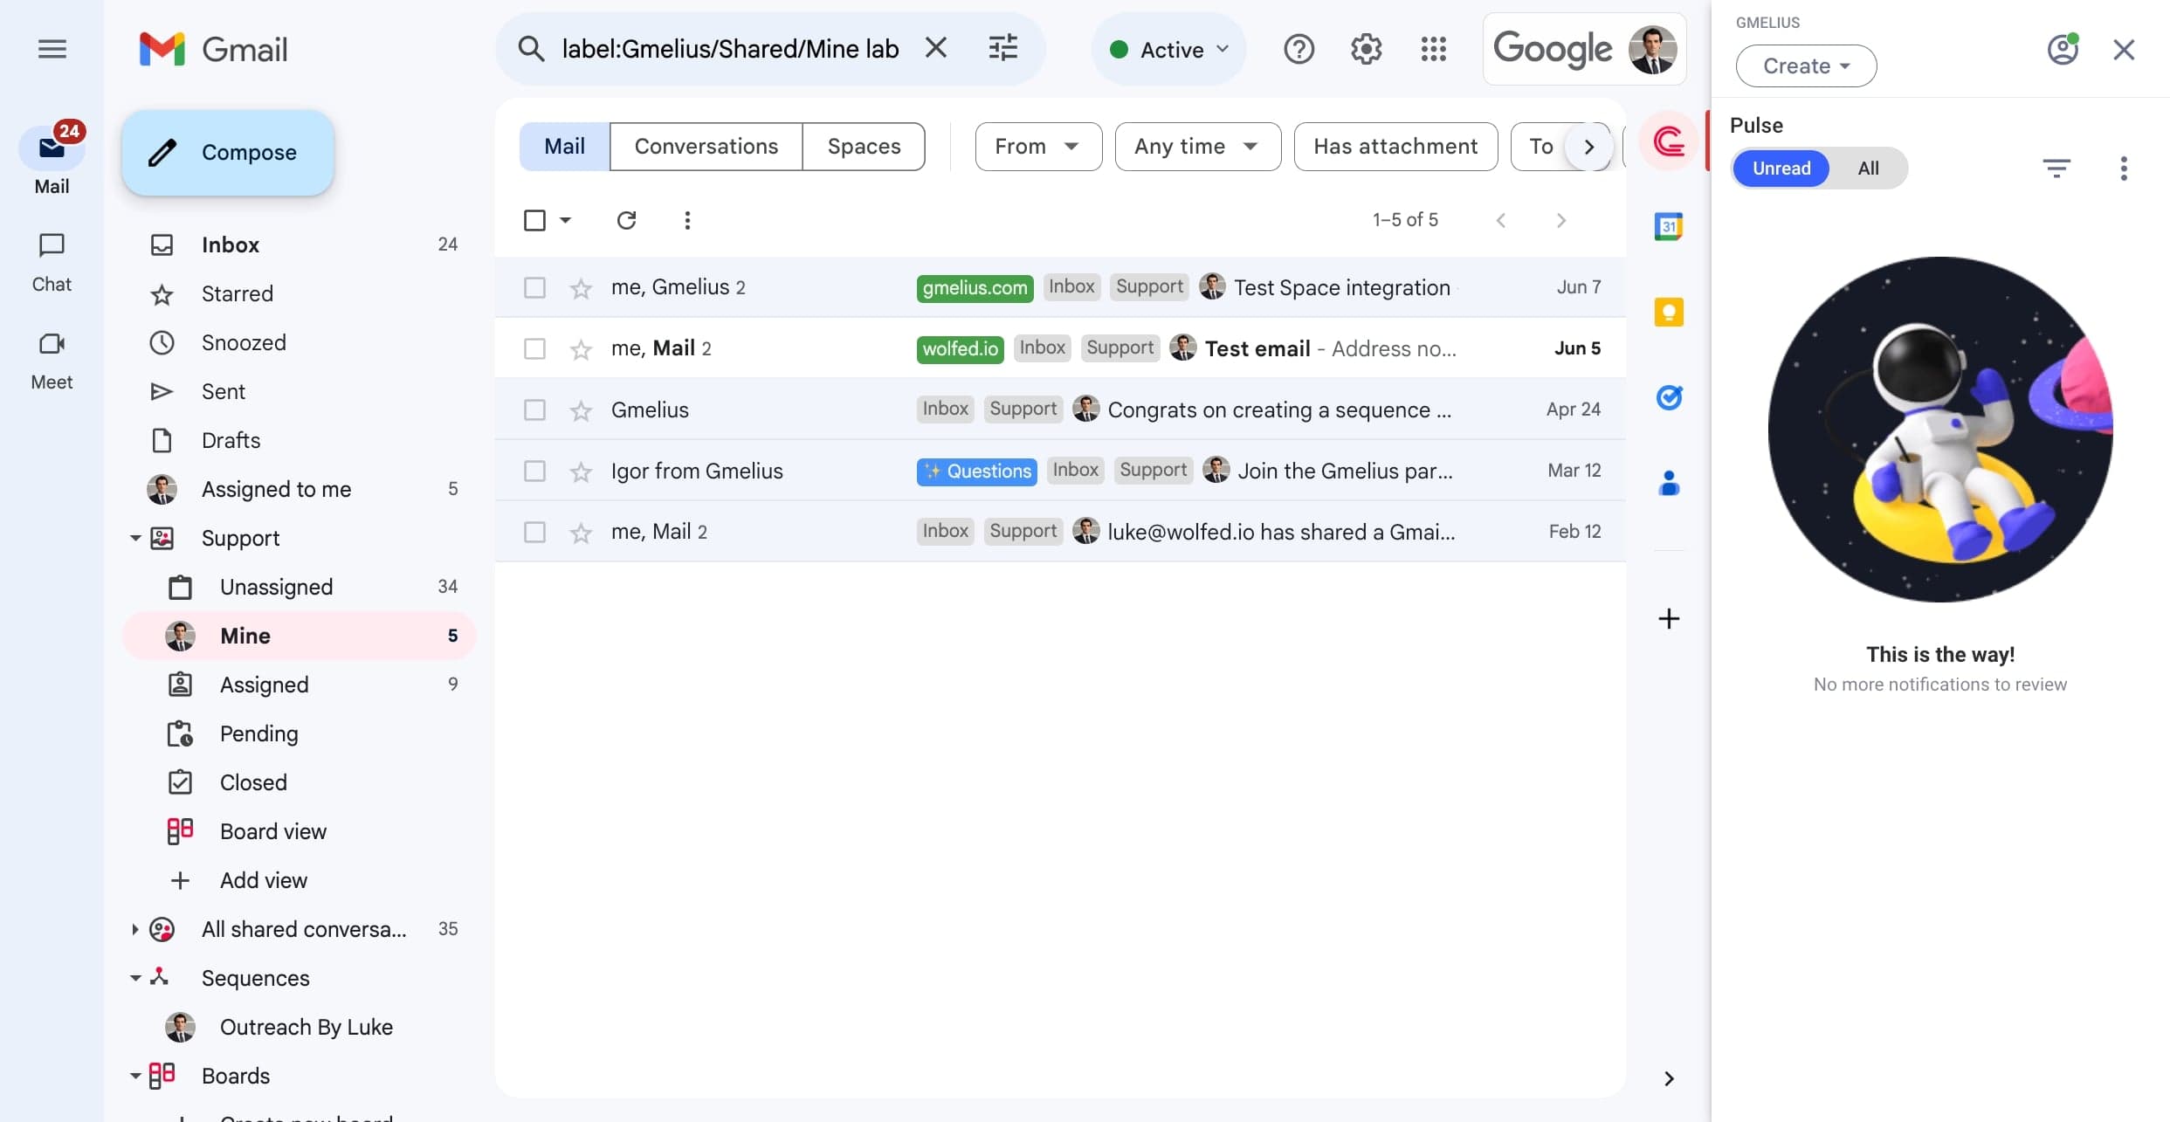This screenshot has height=1122, width=2170.
Task: Close the Gmelius panel
Action: 2124,50
